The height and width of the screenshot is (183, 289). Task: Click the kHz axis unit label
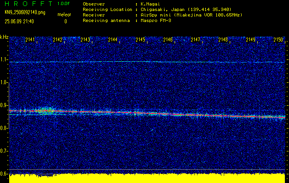click(x=4, y=37)
